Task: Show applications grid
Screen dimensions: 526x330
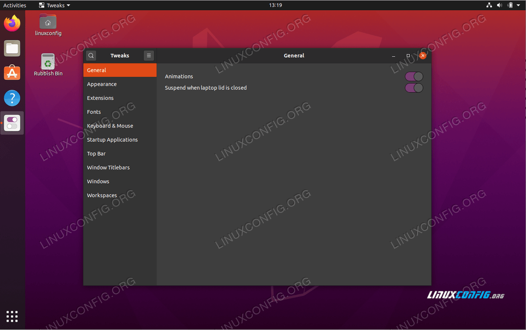Action: (12, 316)
